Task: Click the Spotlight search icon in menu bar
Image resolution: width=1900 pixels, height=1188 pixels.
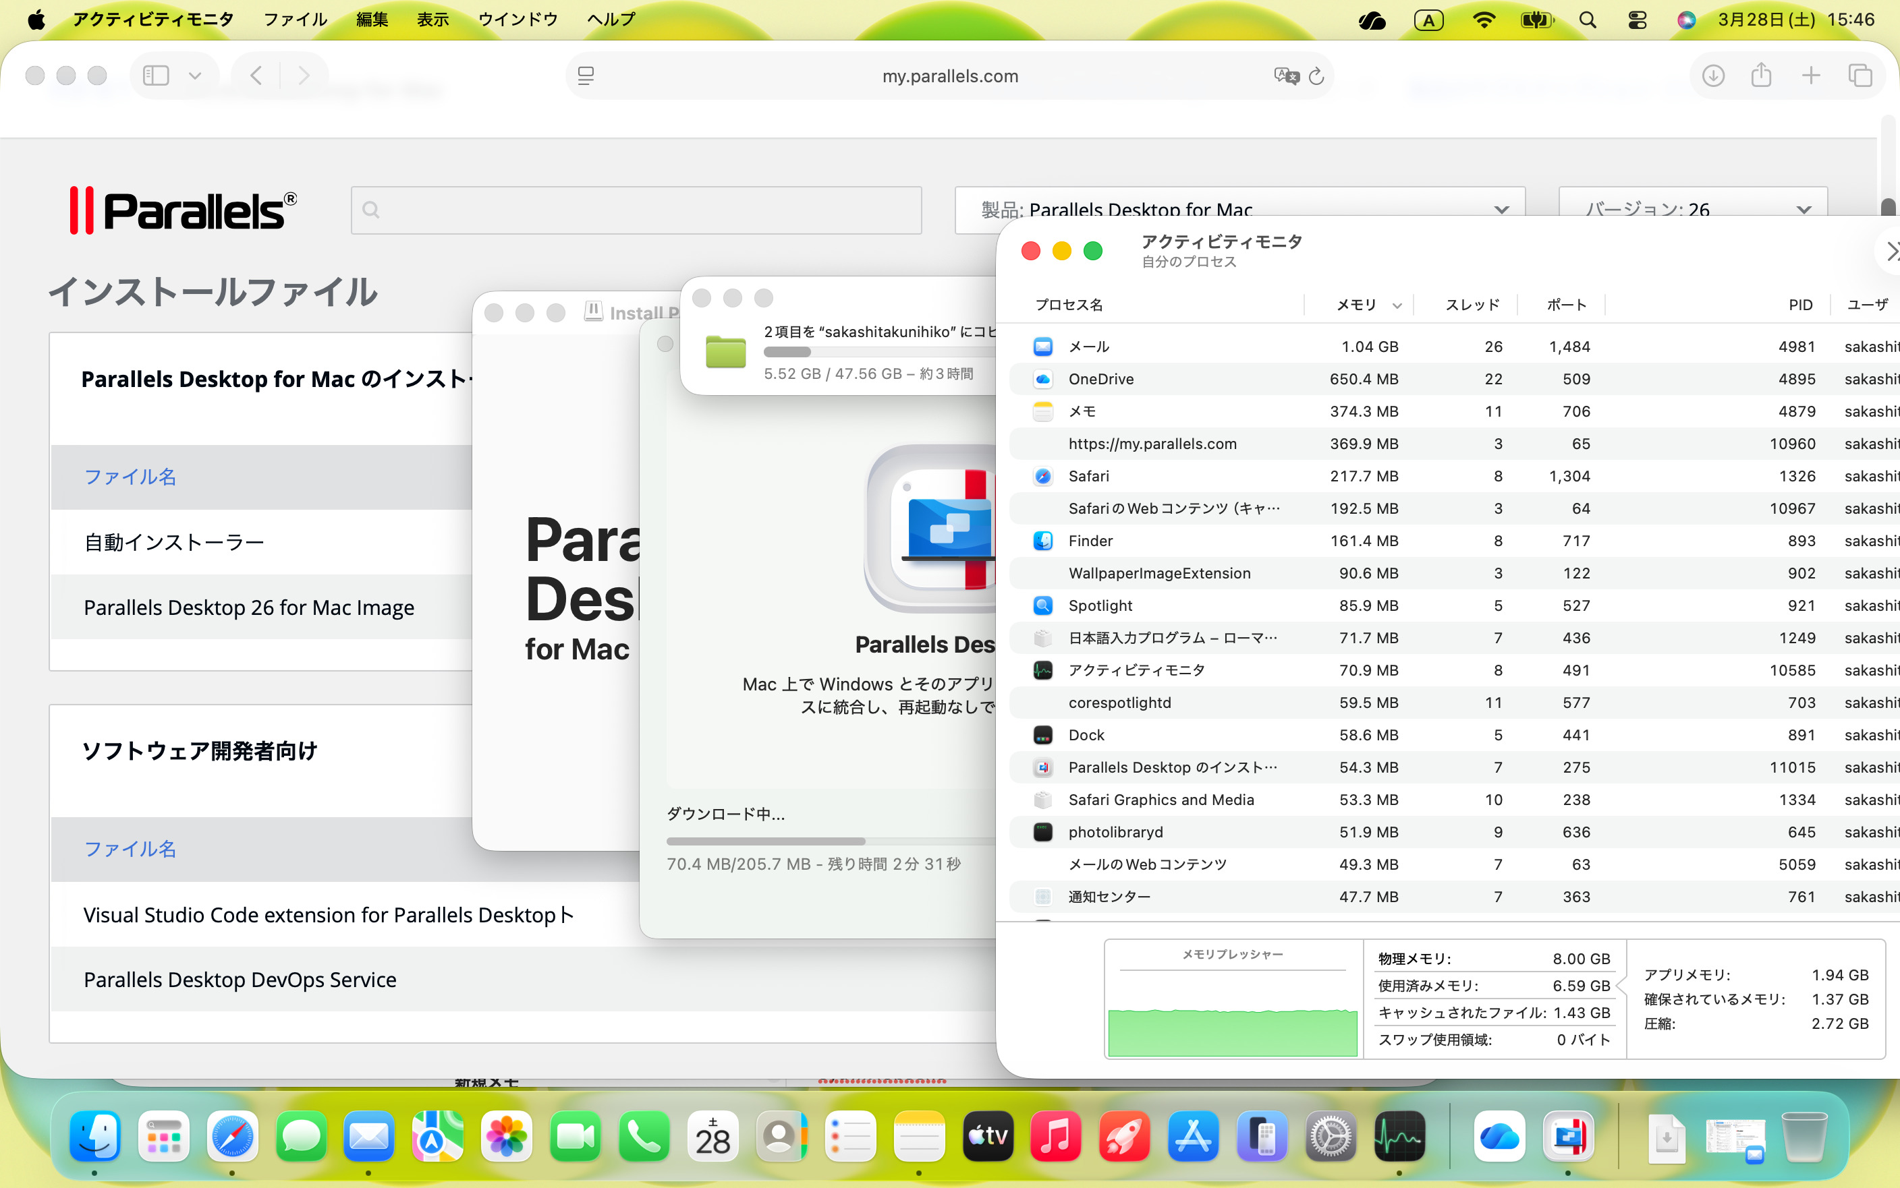Action: tap(1588, 20)
